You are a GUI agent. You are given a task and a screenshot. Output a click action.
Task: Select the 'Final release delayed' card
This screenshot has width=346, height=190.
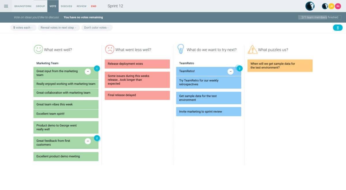(x=137, y=95)
